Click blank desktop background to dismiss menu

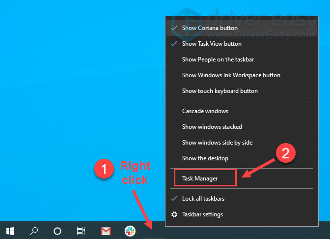[74, 98]
